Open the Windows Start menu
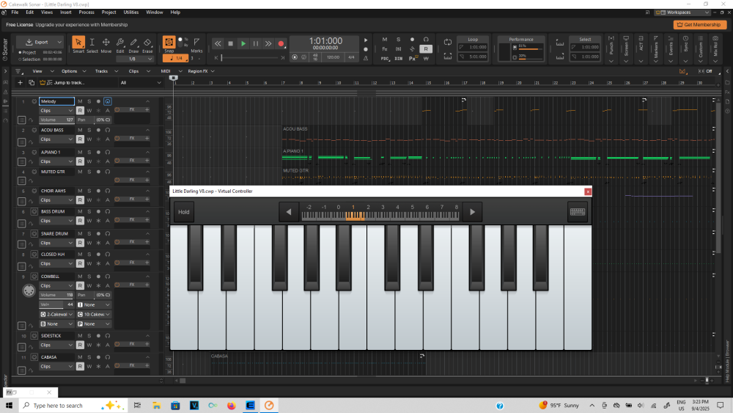The height and width of the screenshot is (413, 733). click(9, 406)
